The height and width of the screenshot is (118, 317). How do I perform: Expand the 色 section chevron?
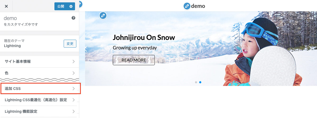coord(74,73)
